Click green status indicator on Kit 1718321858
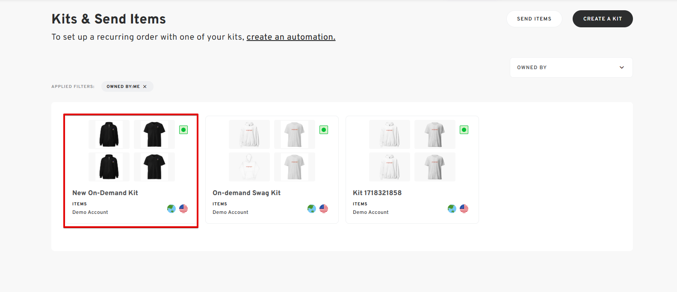 click(x=464, y=130)
